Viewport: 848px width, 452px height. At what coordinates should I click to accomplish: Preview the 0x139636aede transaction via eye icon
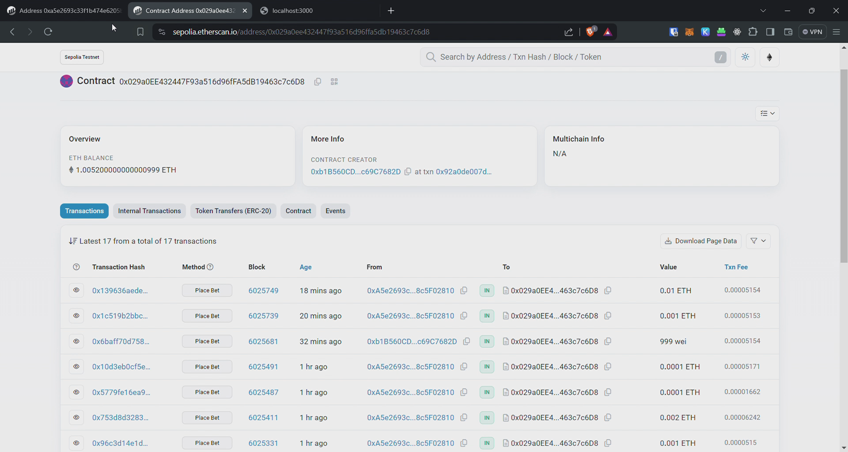[76, 290]
